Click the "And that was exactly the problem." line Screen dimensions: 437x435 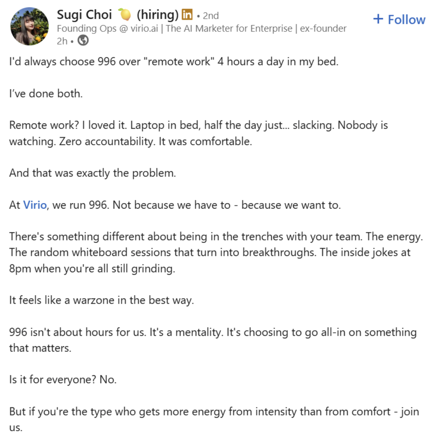92,173
